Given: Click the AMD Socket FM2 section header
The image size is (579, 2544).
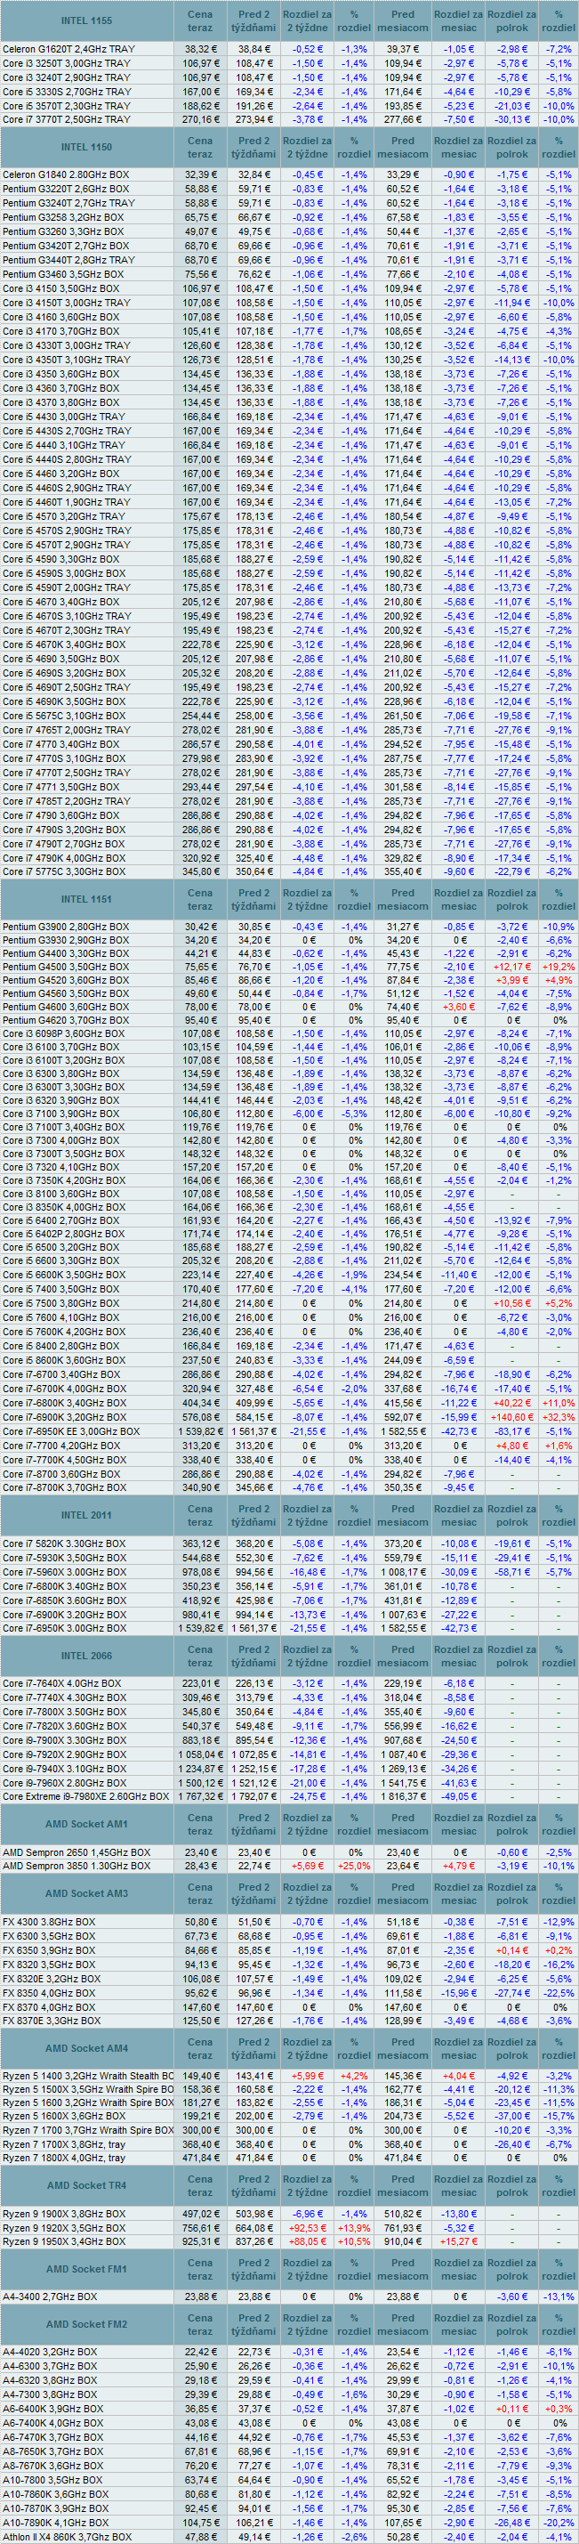Looking at the screenshot, I should [x=87, y=2325].
